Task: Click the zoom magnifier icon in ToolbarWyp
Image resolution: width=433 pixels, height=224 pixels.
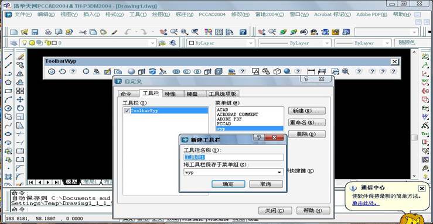Action: [346, 71]
